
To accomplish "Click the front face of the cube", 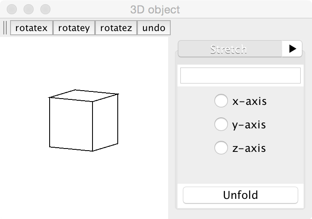I will click(71, 124).
